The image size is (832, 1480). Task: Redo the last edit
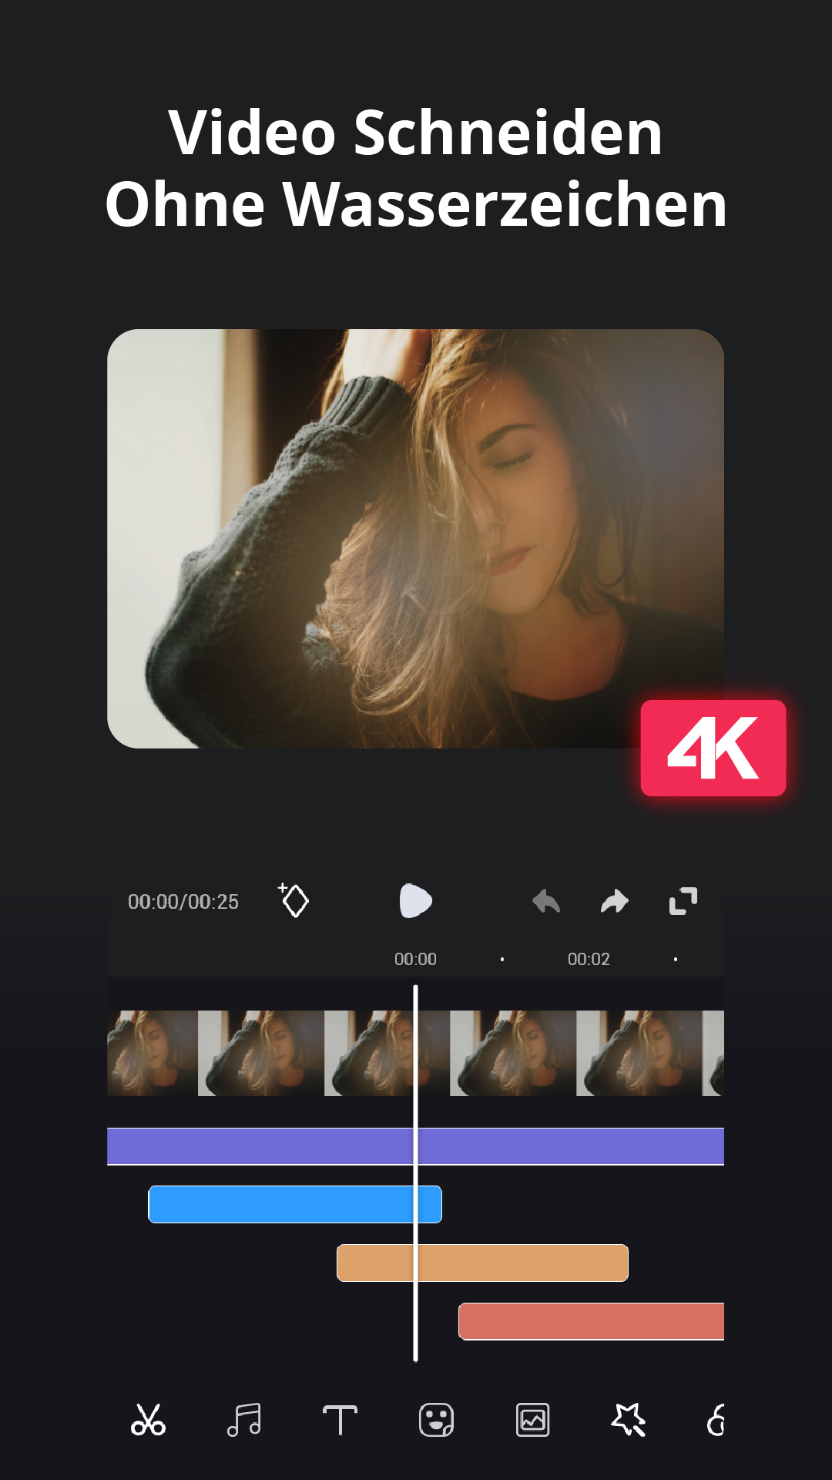tap(615, 900)
